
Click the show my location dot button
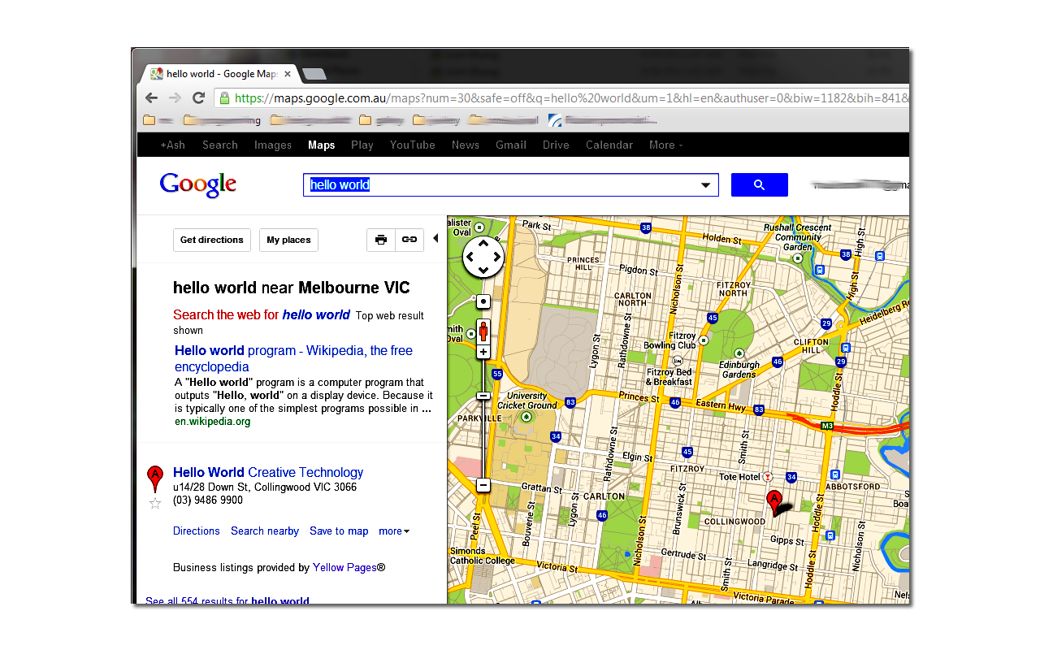pos(483,301)
